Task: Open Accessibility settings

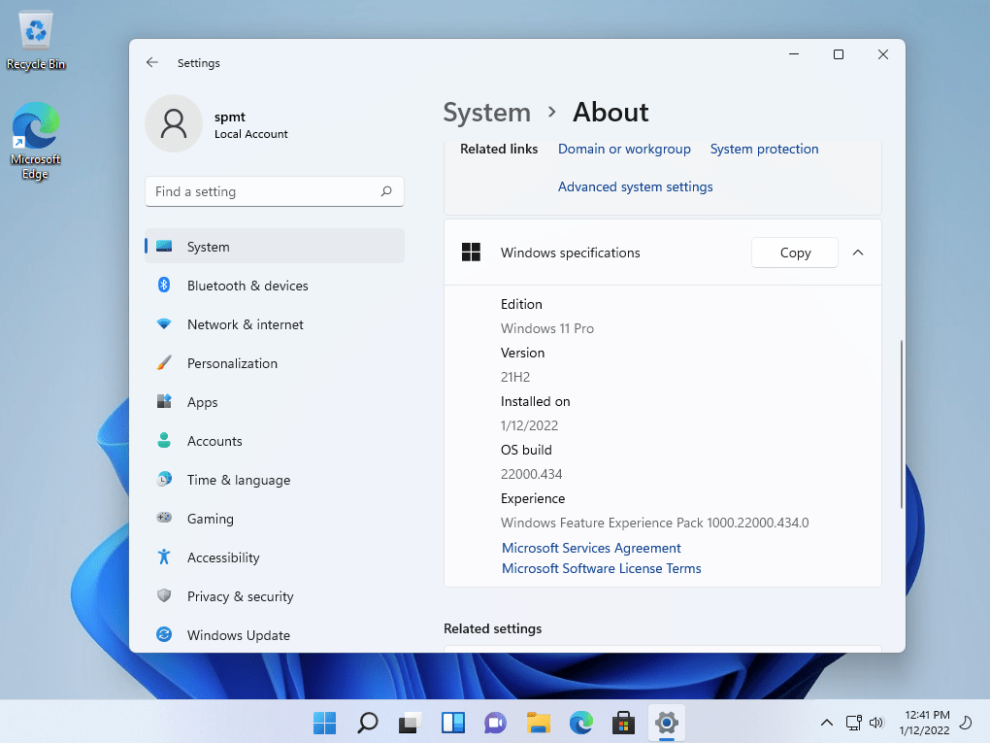Action: pos(275,557)
